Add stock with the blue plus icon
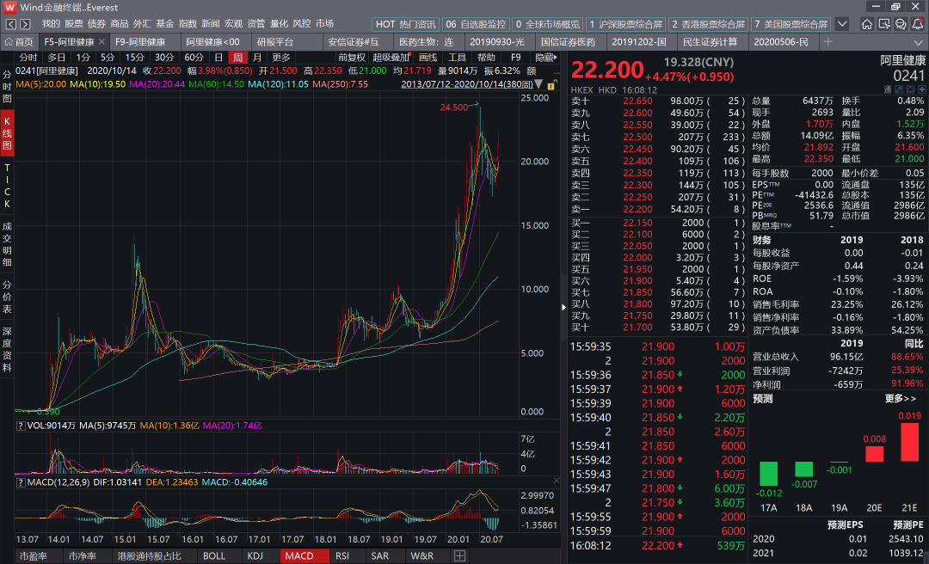929x564 pixels. coord(922,89)
